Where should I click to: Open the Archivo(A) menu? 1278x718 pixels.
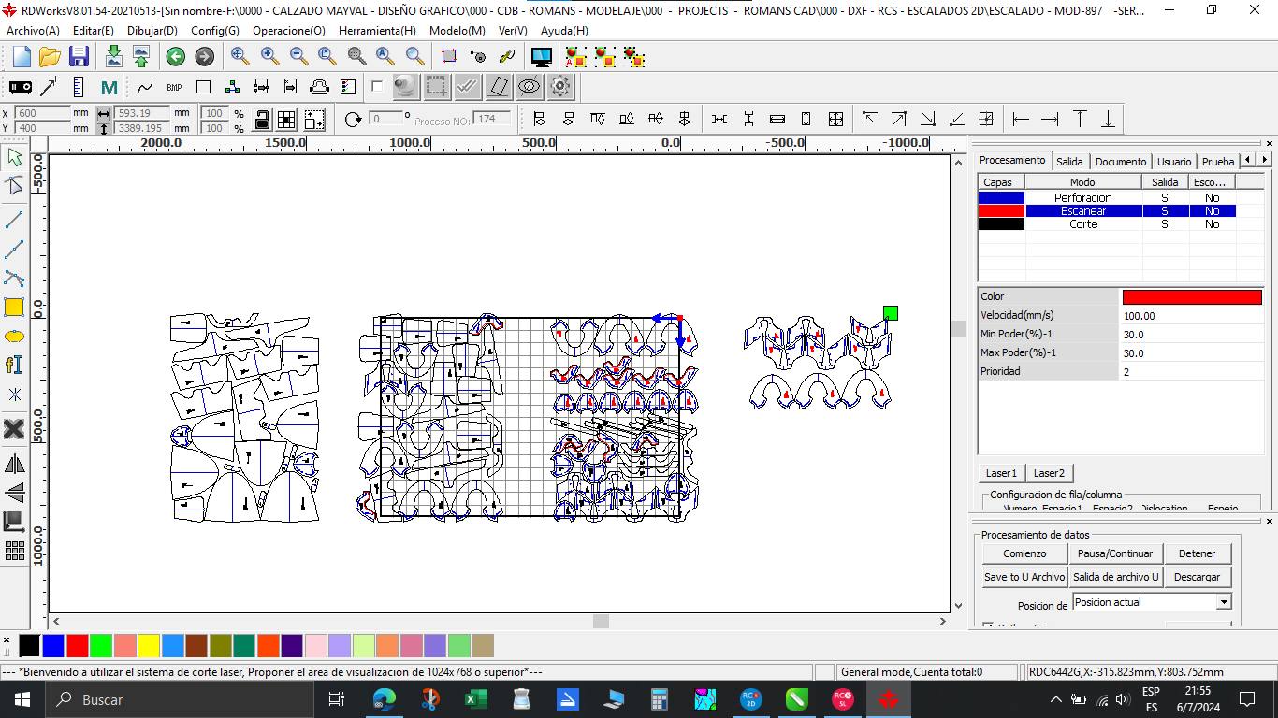(x=33, y=31)
